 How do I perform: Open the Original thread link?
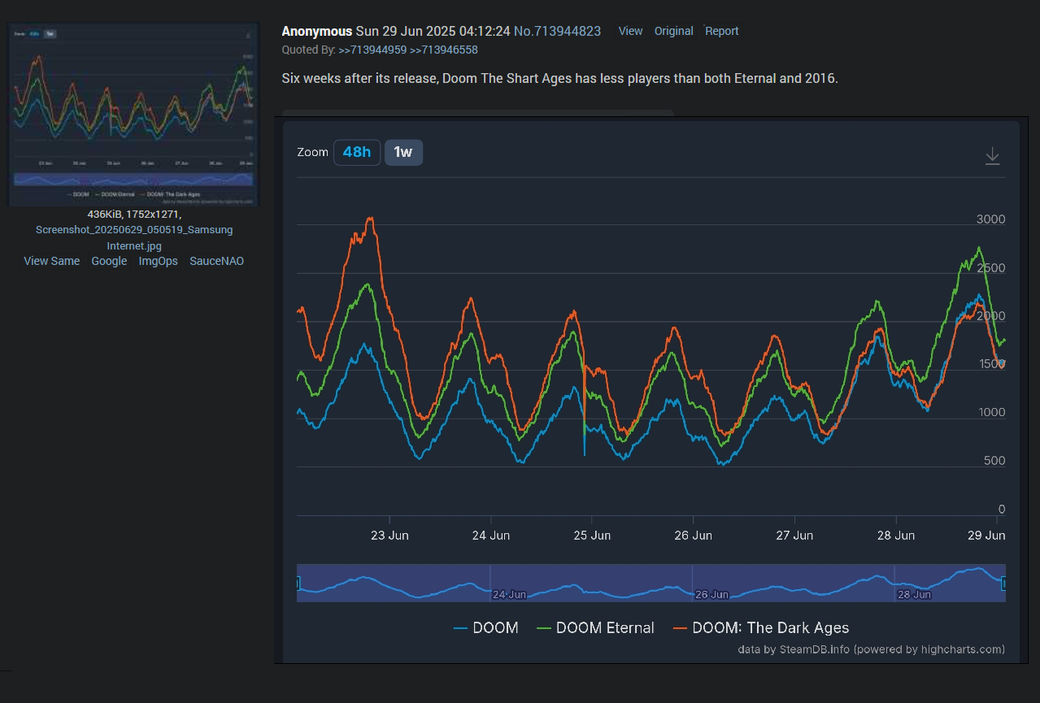click(x=674, y=31)
